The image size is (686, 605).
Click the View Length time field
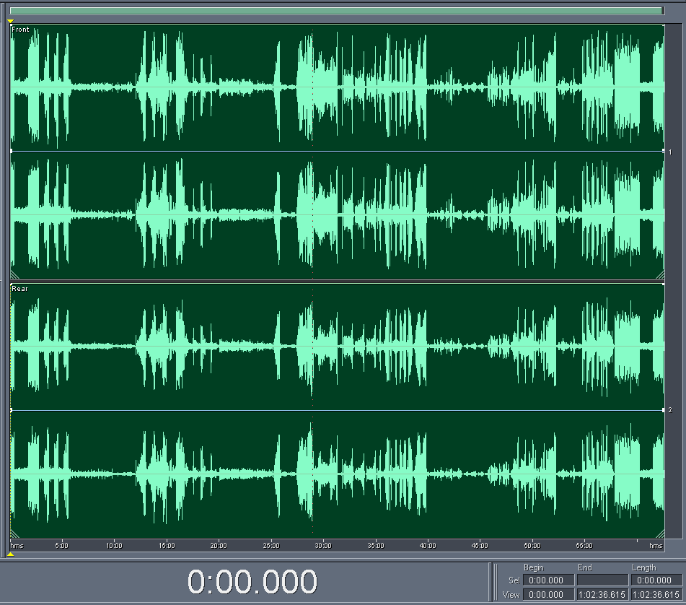(656, 595)
